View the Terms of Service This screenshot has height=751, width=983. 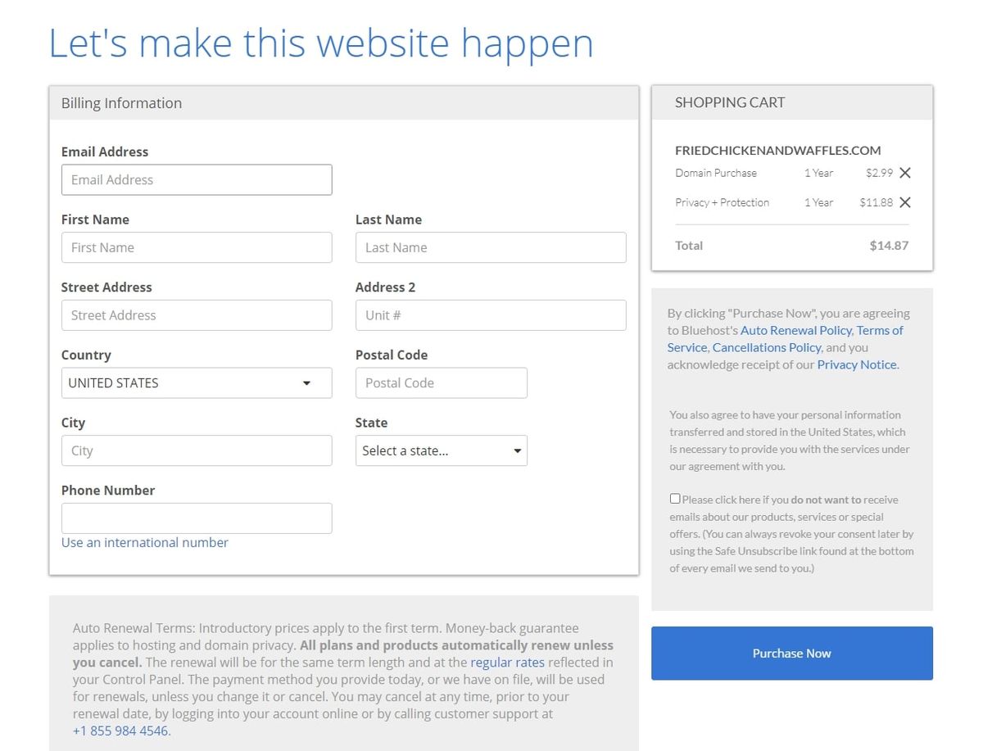(881, 330)
